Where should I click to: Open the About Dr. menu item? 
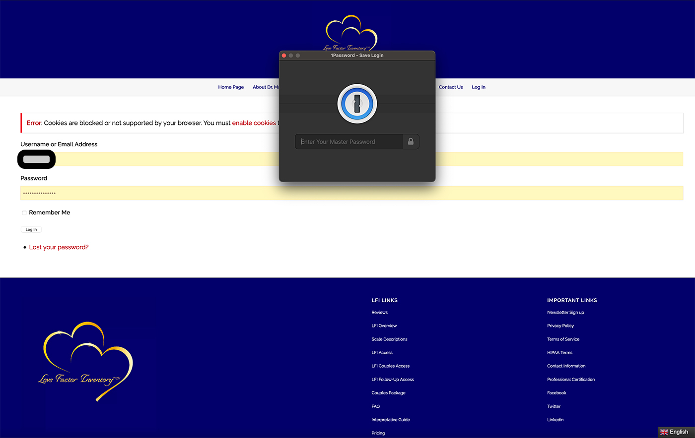click(266, 87)
